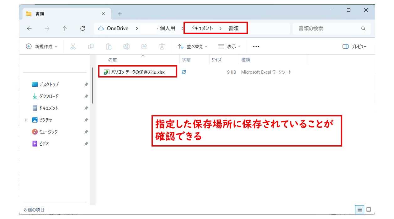The image size is (394, 219).
Task: Refresh the folder view
Action: 83,28
